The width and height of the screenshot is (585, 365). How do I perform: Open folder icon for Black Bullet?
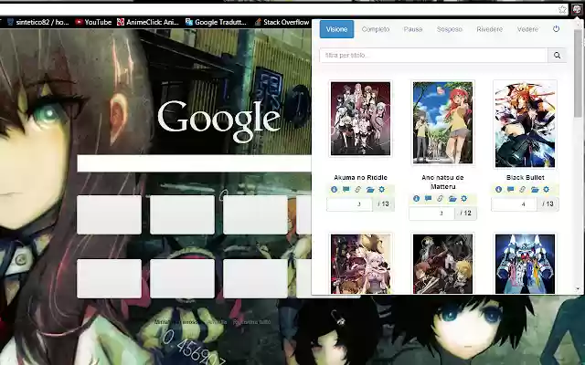click(535, 190)
